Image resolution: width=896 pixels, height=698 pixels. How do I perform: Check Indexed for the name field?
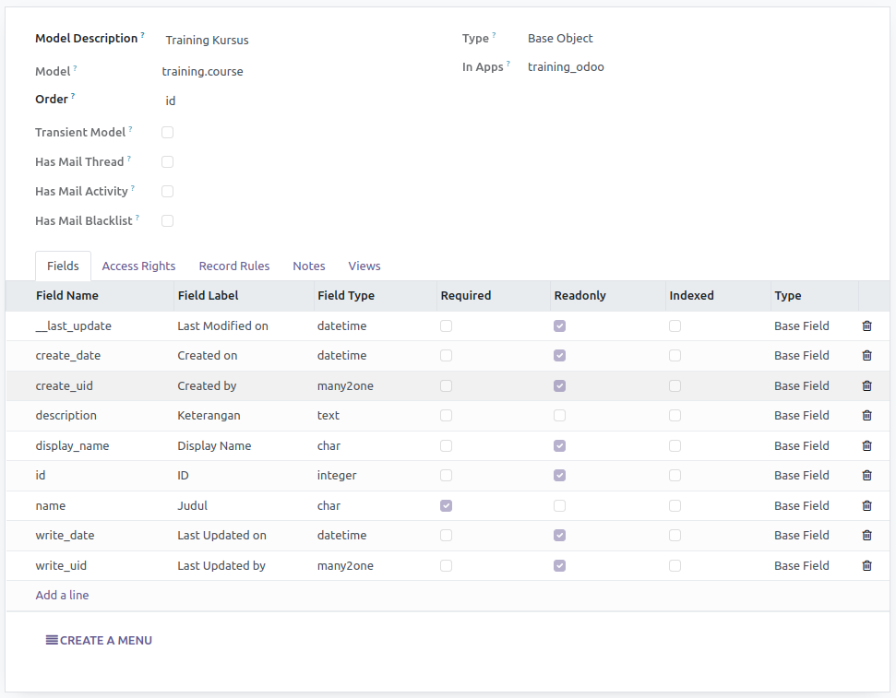675,505
